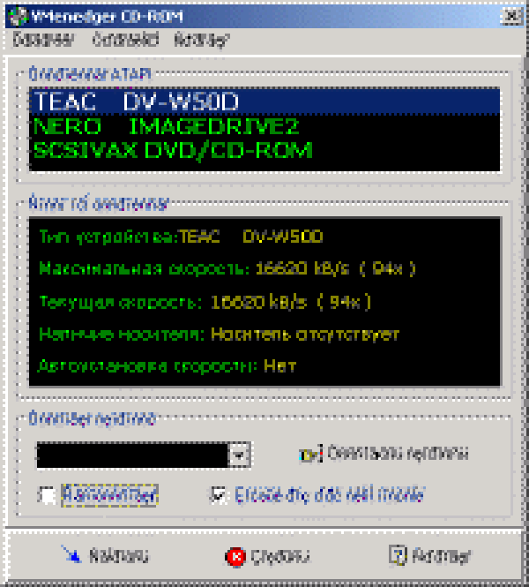The width and height of the screenshot is (529, 587).
Task: Select the TEAC DV-W50D drive row
Action: click(264, 102)
